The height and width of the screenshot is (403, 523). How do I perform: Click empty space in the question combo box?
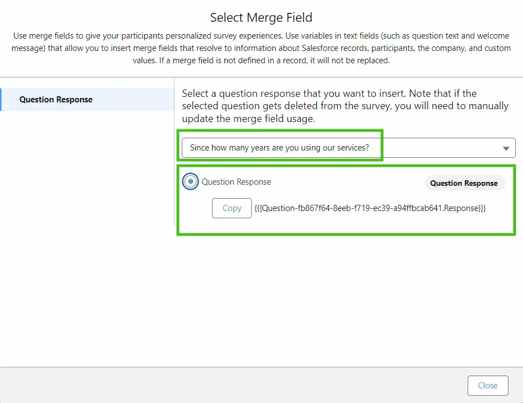coord(436,148)
